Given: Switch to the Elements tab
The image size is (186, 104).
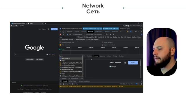Looking at the screenshot, I should pyautogui.click(x=70, y=31).
